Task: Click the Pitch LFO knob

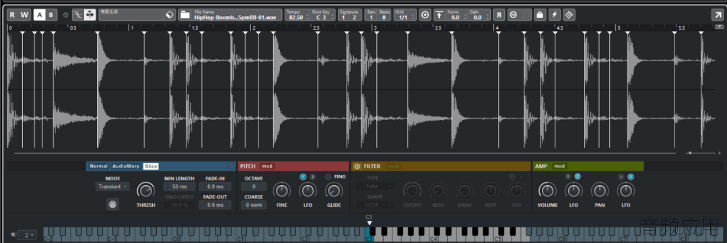Action: coord(308,190)
